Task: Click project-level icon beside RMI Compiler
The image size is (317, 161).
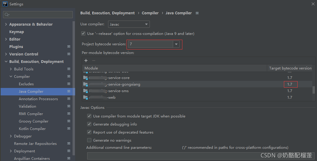Action: click(69, 114)
